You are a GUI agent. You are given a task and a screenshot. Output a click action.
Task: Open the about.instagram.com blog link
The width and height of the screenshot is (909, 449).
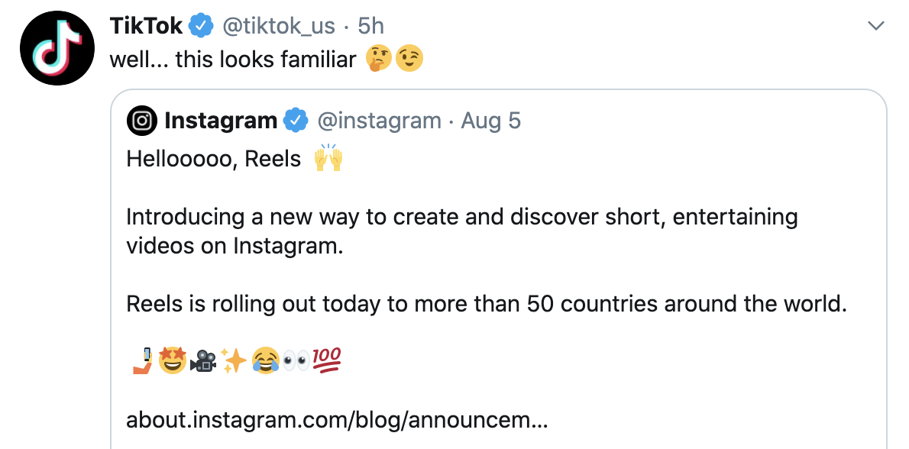(x=336, y=419)
